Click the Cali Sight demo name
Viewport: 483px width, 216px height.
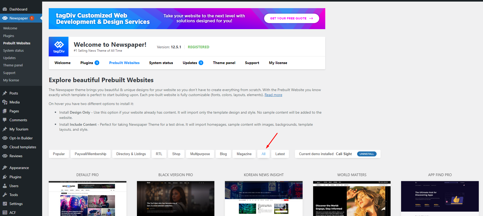coord(344,154)
